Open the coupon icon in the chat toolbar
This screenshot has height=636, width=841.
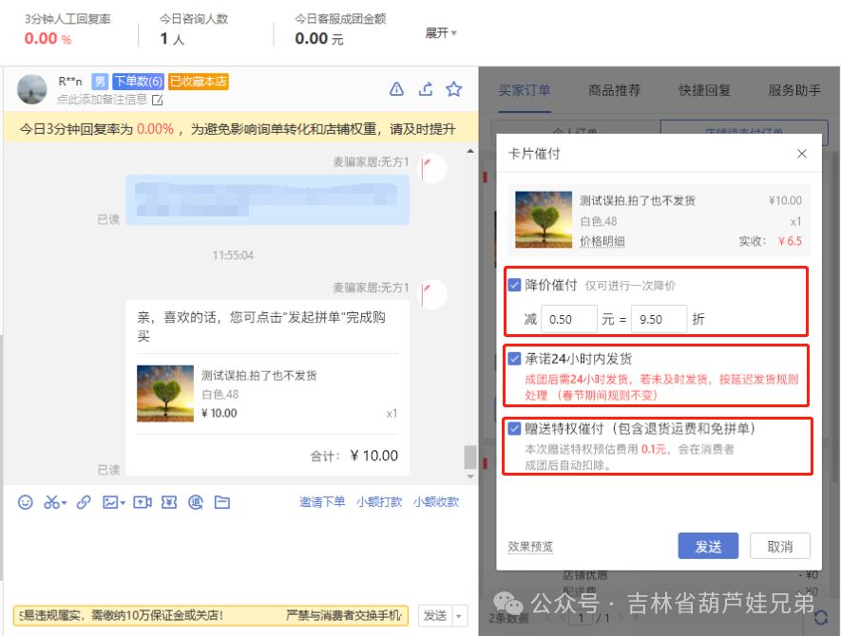pos(168,502)
